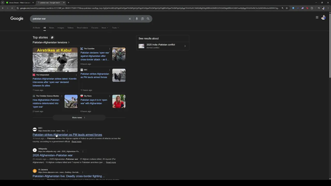Switch to AI Mode tab

[36, 28]
